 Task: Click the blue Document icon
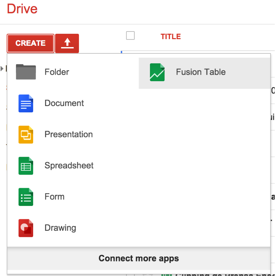pyautogui.click(x=26, y=103)
